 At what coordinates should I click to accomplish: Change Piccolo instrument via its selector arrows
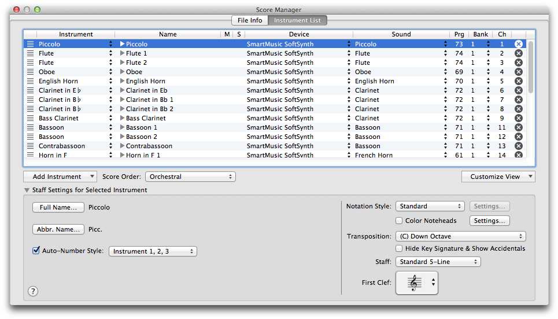110,44
